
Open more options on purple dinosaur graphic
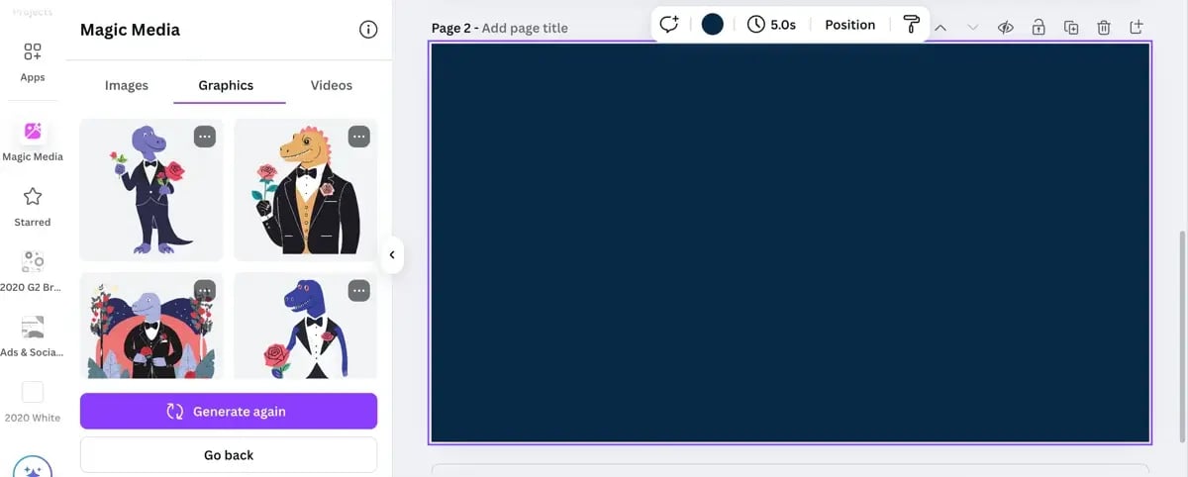(x=205, y=137)
